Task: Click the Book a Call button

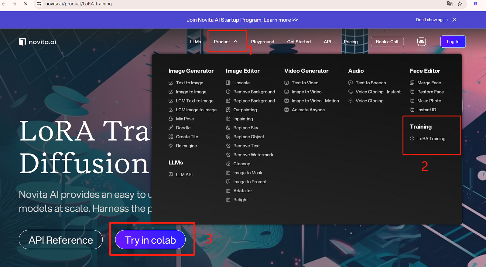Action: click(x=387, y=42)
